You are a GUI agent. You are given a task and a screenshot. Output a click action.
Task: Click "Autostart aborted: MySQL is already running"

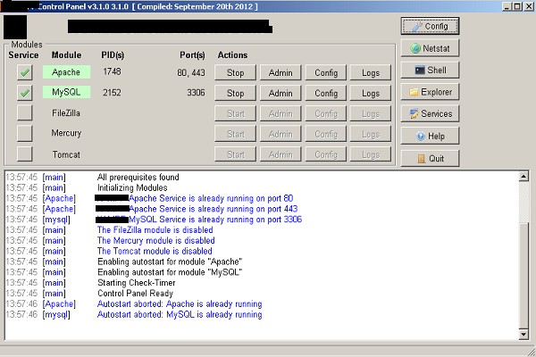pyautogui.click(x=180, y=315)
